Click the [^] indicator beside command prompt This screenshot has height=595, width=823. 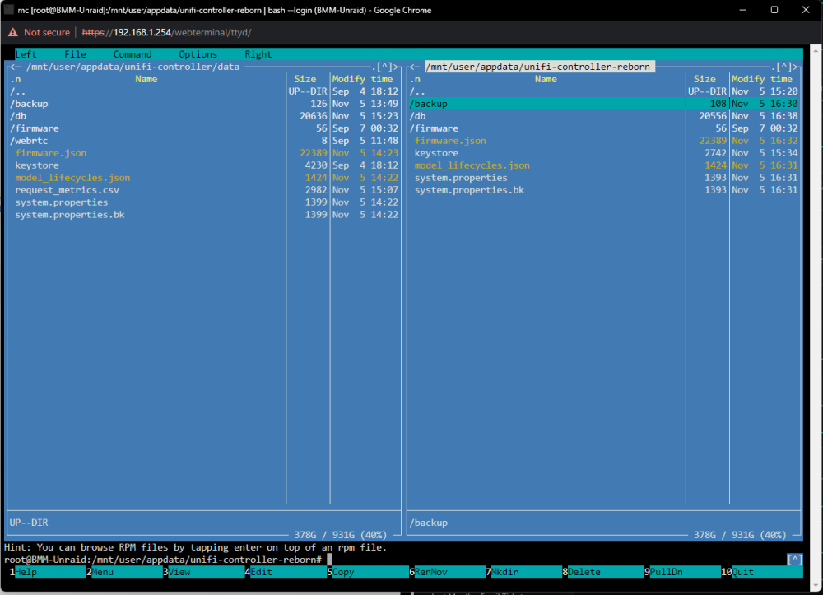pyautogui.click(x=795, y=560)
